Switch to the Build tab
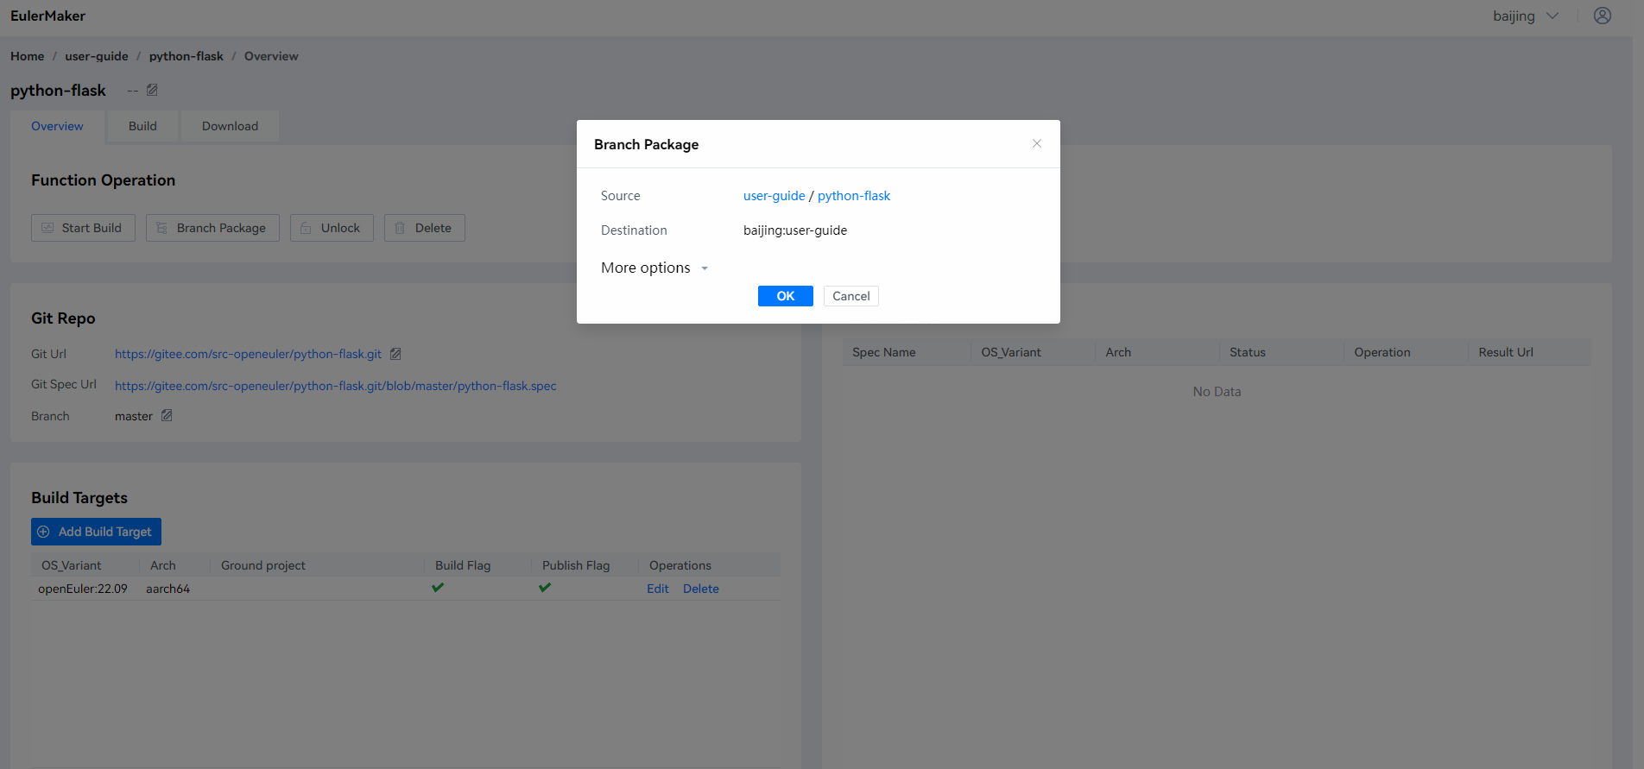The image size is (1644, 769). [142, 126]
